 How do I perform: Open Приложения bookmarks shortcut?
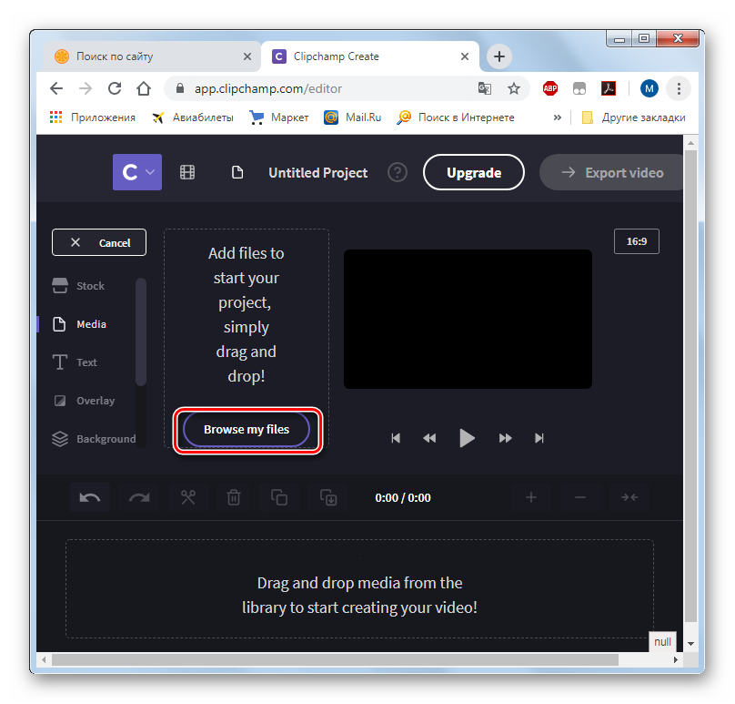[x=93, y=117]
